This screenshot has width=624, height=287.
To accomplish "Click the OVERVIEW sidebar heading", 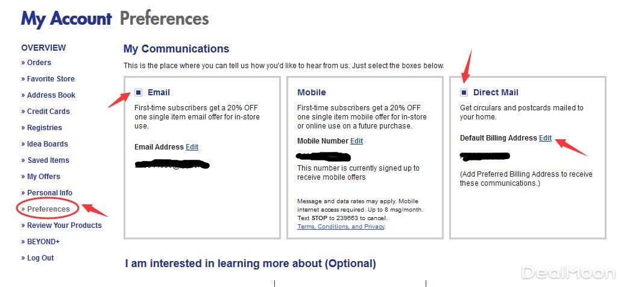I will pos(43,48).
